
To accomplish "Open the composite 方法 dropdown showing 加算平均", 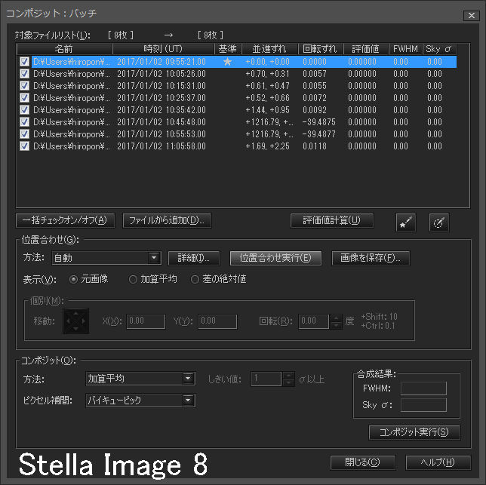I will click(140, 379).
